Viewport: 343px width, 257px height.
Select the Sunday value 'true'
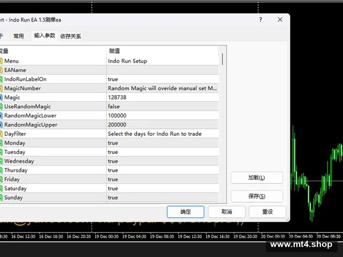[113, 198]
